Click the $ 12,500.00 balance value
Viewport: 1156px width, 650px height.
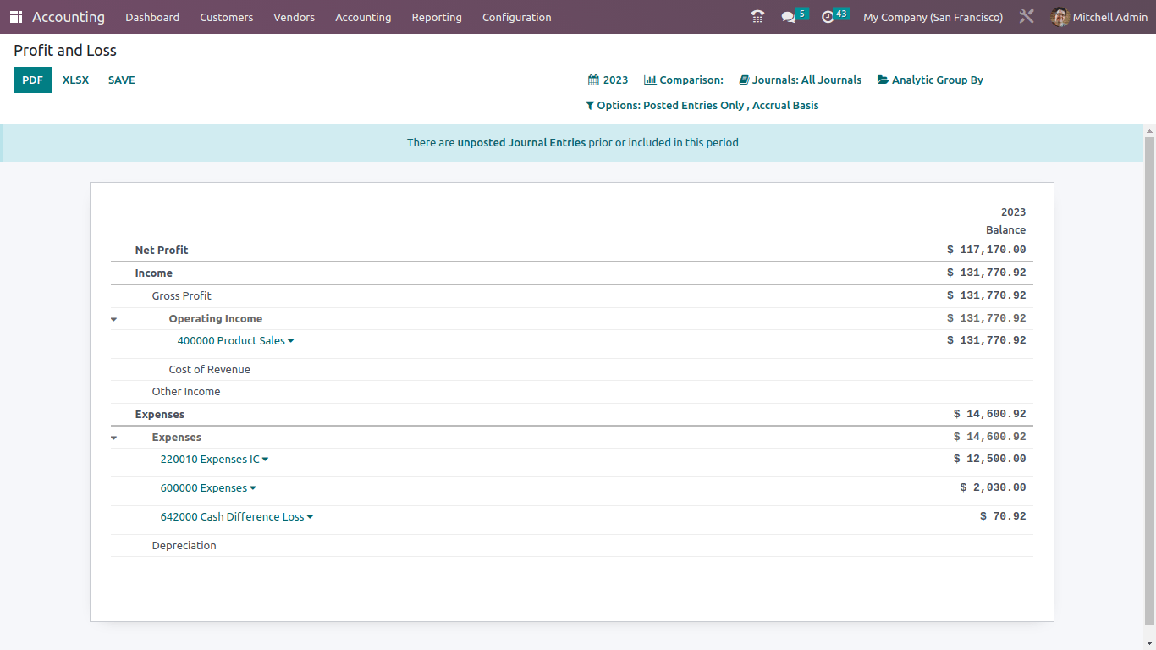pyautogui.click(x=989, y=460)
